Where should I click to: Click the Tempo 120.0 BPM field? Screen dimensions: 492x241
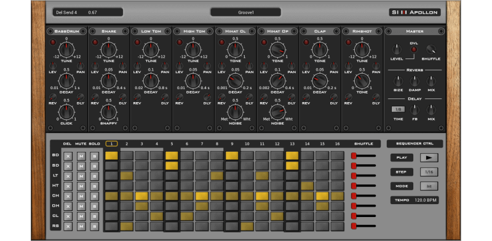point(415,200)
